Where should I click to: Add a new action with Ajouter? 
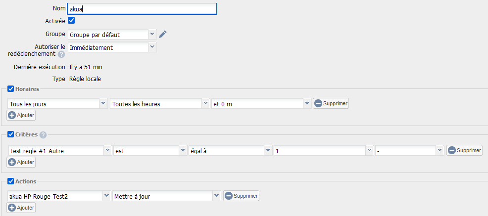point(21,208)
